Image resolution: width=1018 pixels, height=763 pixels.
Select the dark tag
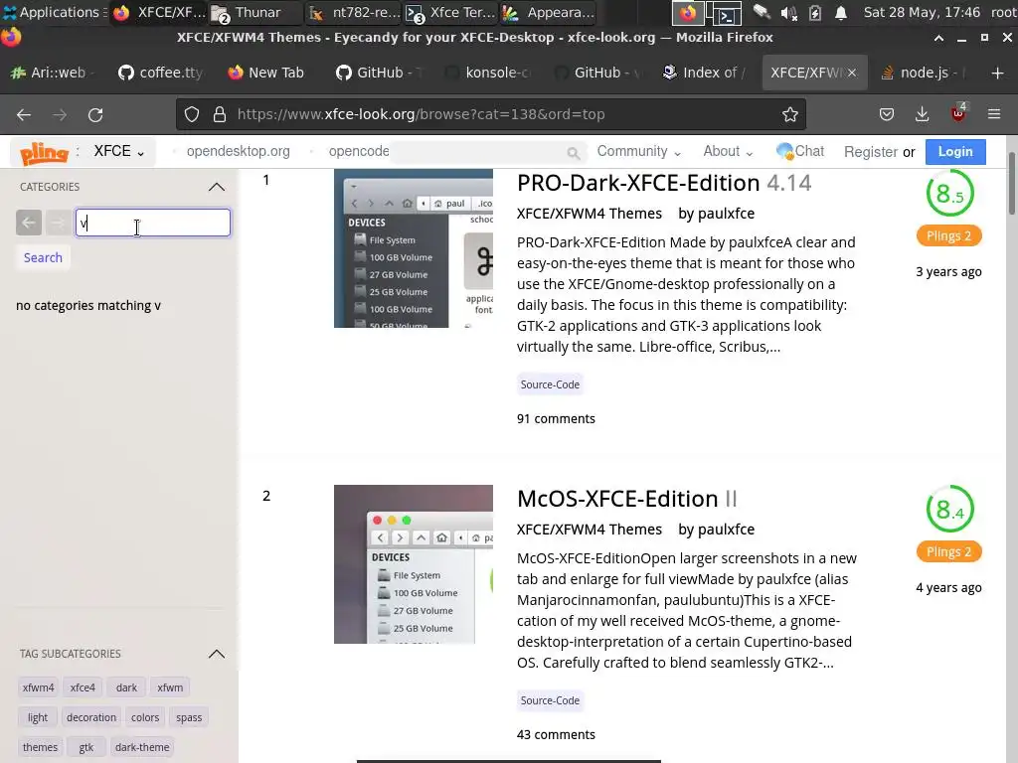tap(126, 687)
